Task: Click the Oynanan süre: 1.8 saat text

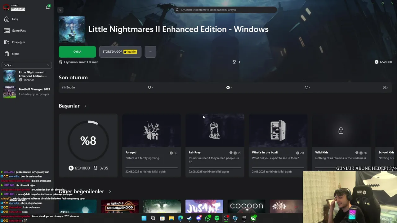Action: click(x=81, y=62)
